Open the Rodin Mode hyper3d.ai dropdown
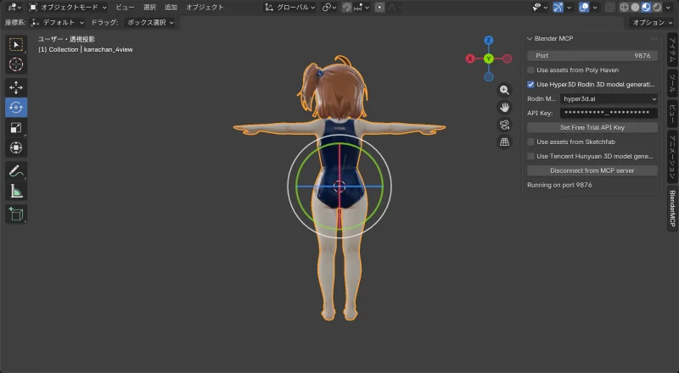 609,99
